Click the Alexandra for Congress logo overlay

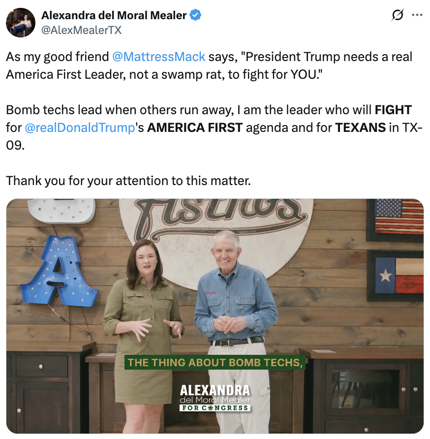point(215,398)
